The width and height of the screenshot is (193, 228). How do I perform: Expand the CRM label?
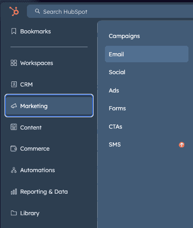(x=26, y=85)
